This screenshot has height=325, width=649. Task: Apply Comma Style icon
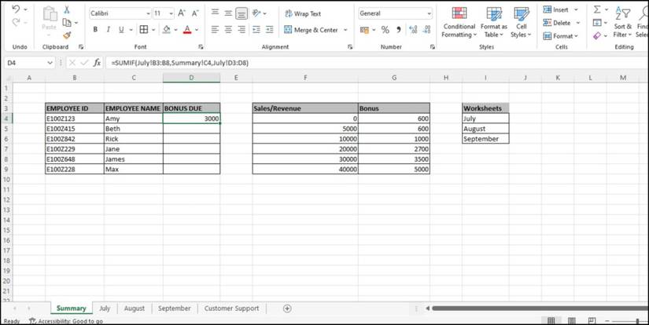[399, 30]
